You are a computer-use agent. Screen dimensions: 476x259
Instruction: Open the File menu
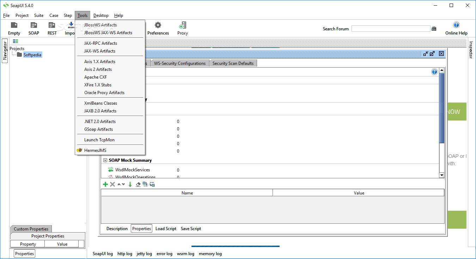pos(6,16)
